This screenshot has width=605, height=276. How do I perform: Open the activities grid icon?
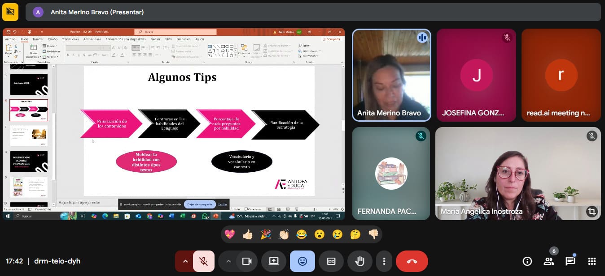[x=592, y=261]
